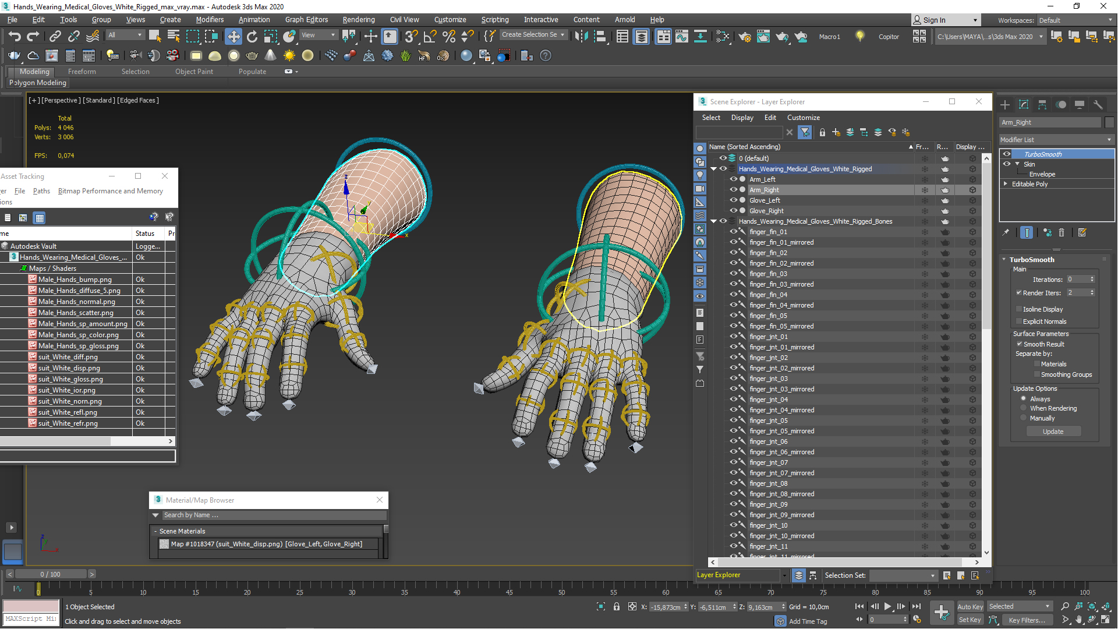Viewport: 1118px width, 629px height.
Task: Expand the Editable Poly modifier
Action: coord(1006,184)
